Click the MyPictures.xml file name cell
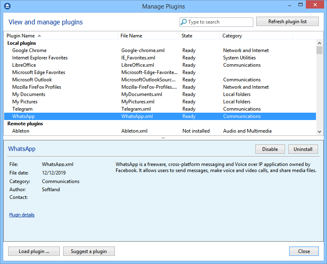The image size is (327, 264). [138, 102]
